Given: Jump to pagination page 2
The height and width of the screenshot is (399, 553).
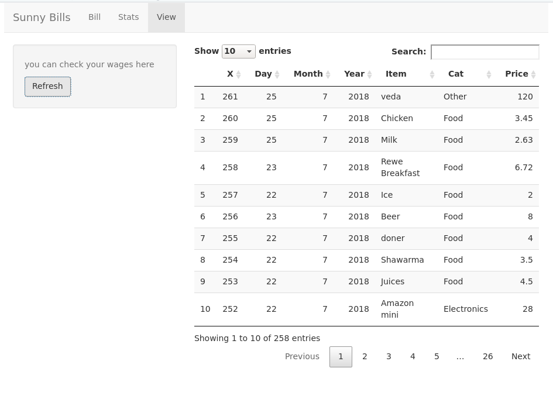Looking at the screenshot, I should click(365, 357).
